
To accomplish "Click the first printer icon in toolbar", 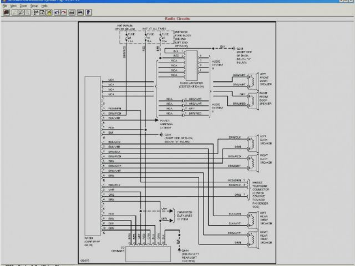I will pos(72,12).
